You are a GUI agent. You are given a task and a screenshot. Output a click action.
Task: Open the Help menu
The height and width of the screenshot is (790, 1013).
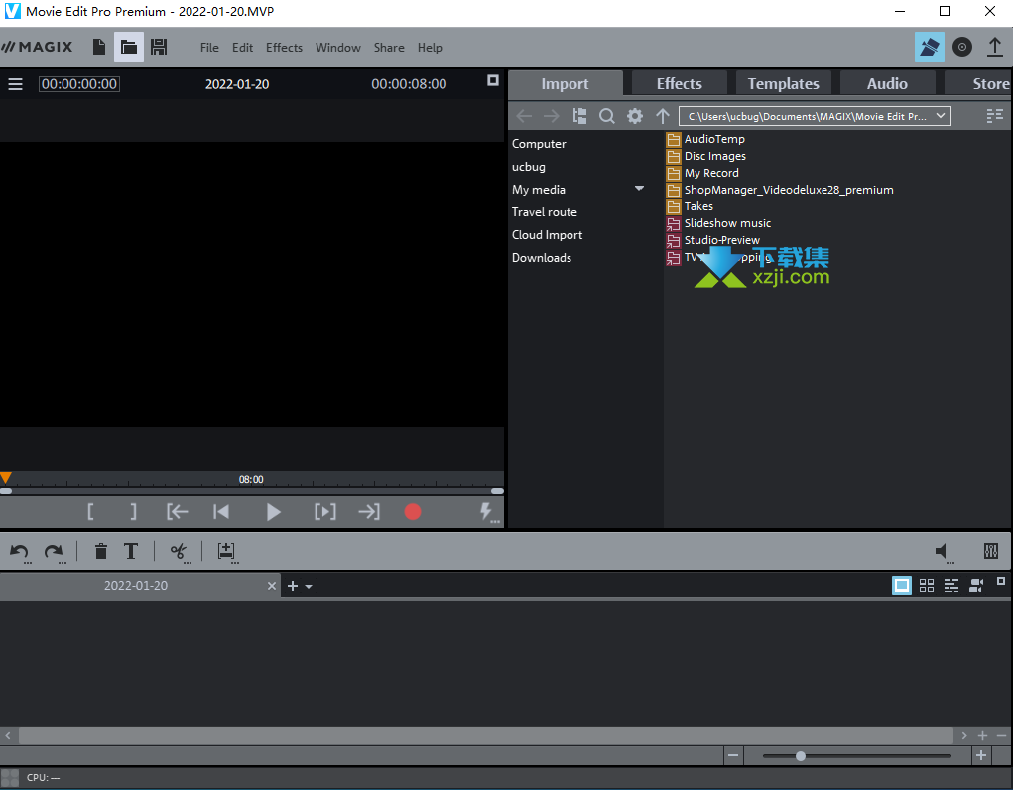coord(430,48)
